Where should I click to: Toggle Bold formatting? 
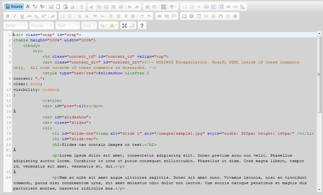point(8,16)
